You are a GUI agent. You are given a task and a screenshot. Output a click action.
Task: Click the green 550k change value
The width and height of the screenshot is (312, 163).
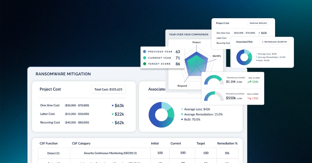pyautogui.click(x=255, y=82)
